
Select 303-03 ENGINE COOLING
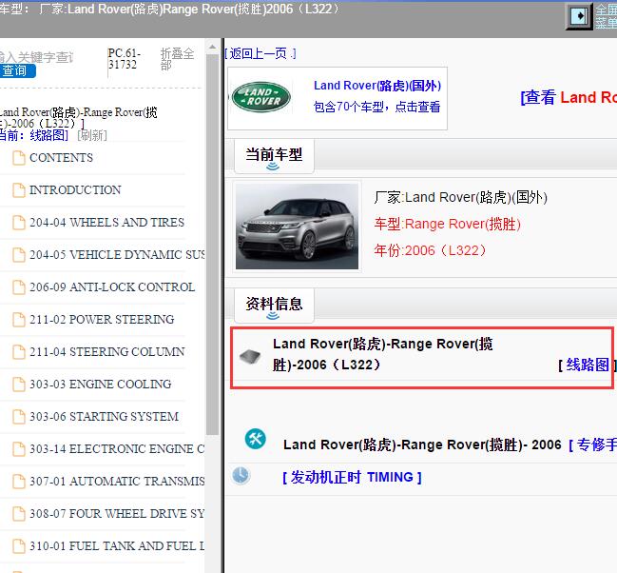click(101, 384)
